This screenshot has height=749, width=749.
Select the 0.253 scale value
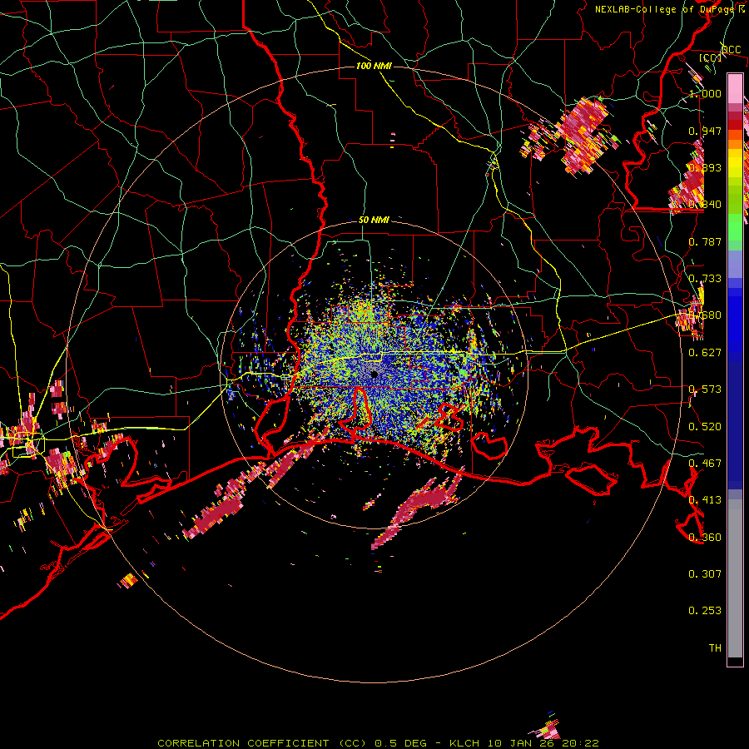tap(705, 611)
